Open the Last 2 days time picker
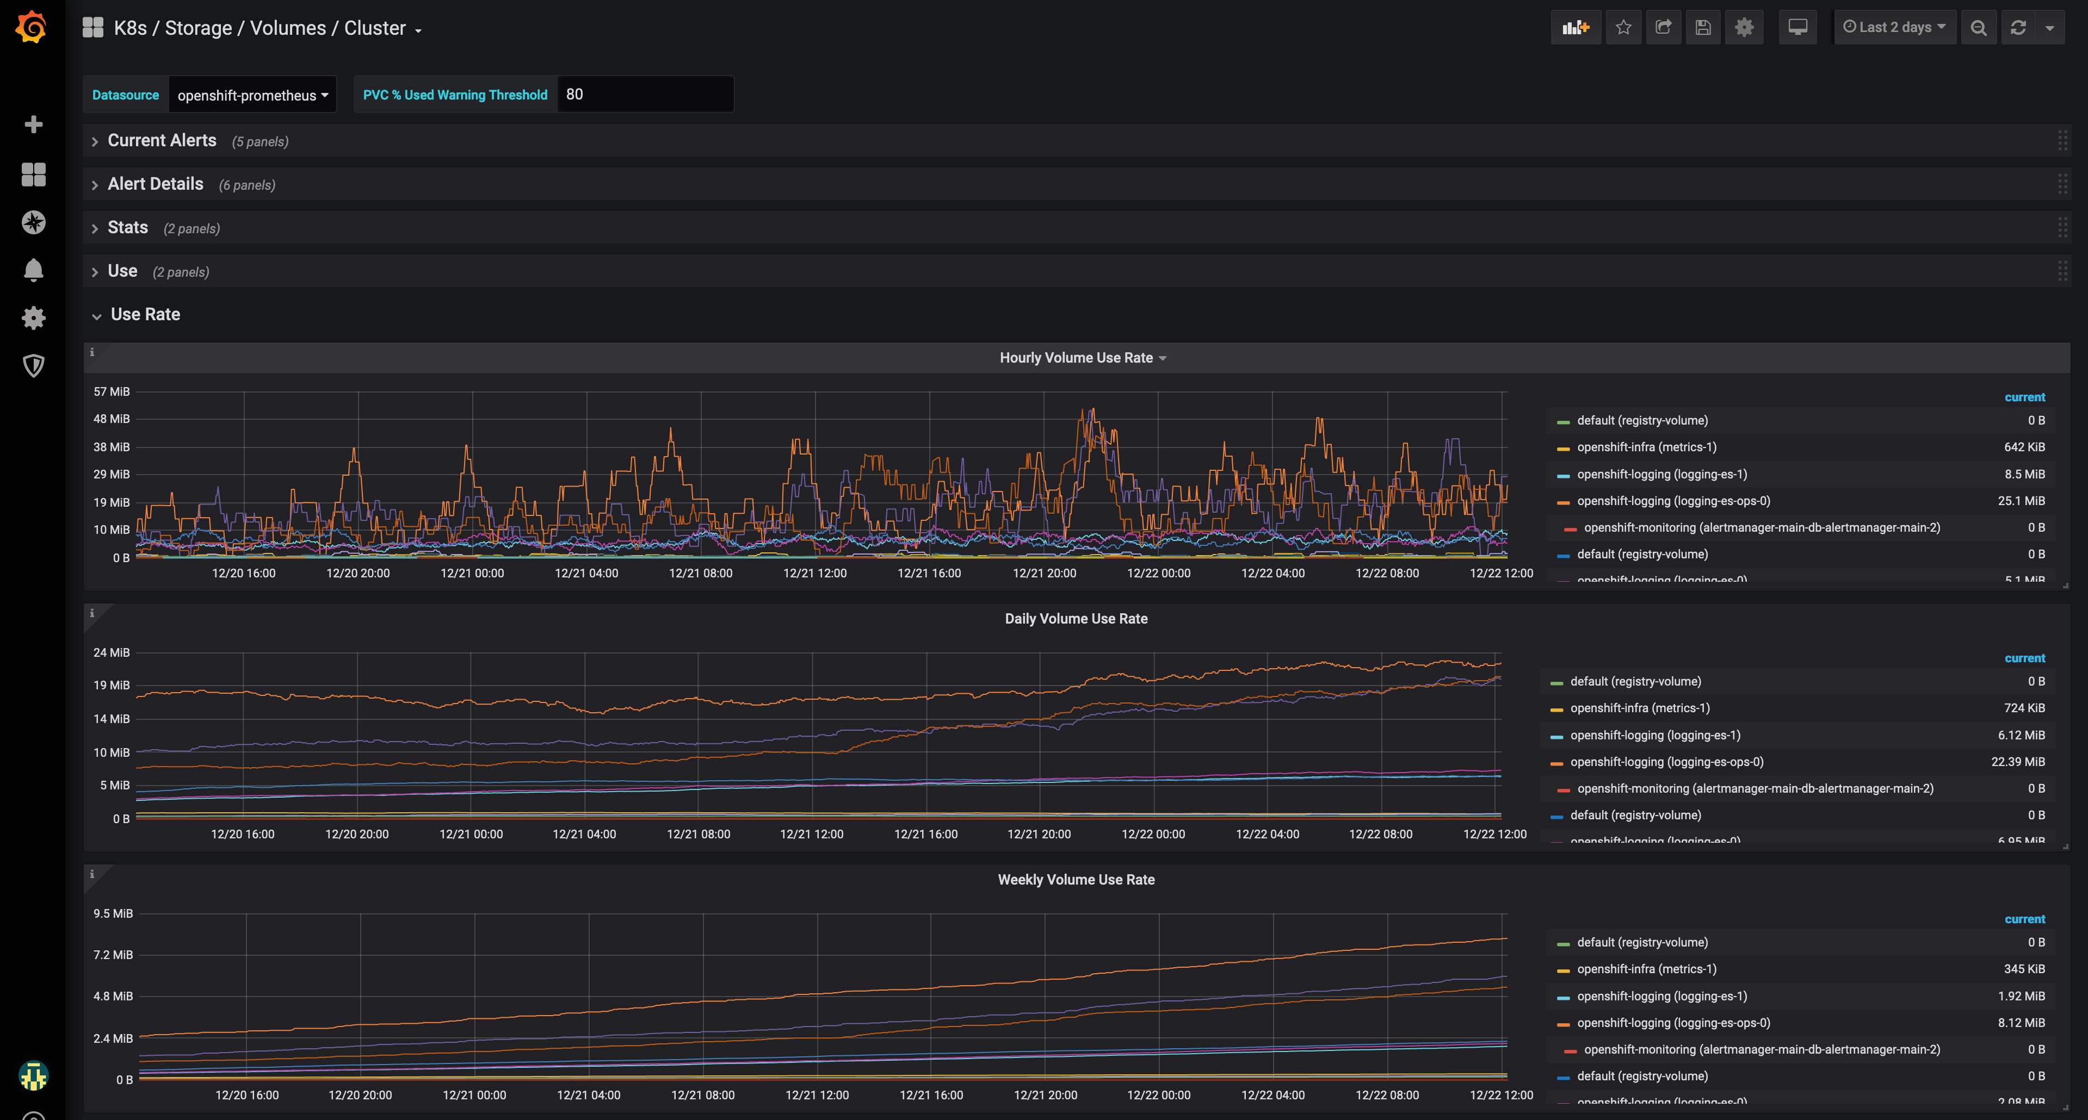 [x=1894, y=28]
